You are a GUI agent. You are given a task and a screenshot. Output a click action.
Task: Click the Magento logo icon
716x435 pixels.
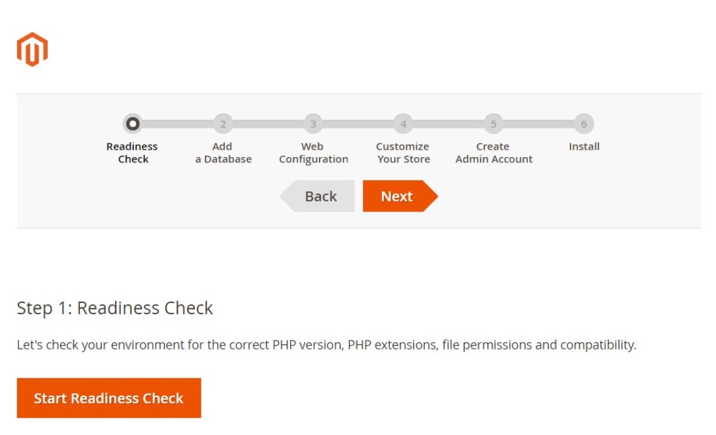click(32, 49)
